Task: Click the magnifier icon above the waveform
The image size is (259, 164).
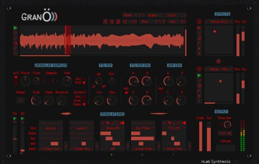Action: click(112, 21)
